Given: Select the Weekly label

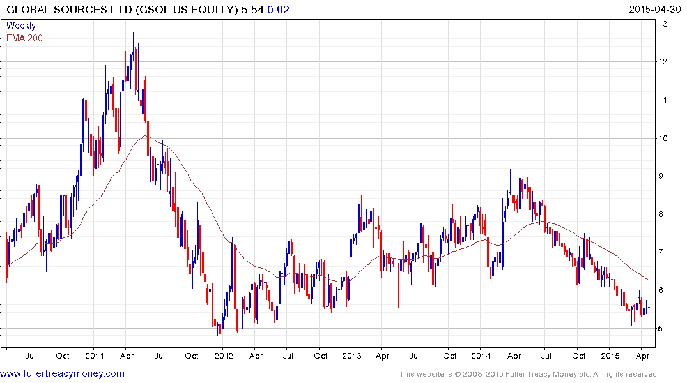Looking at the screenshot, I should point(21,26).
